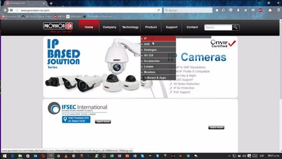The height and width of the screenshot is (159, 282).
Task: Open Word from the taskbar
Action: [135, 156]
